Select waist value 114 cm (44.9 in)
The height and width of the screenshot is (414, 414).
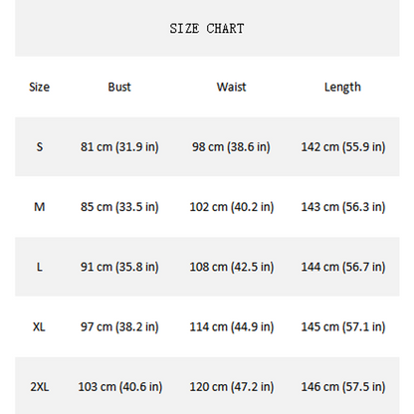pos(232,327)
